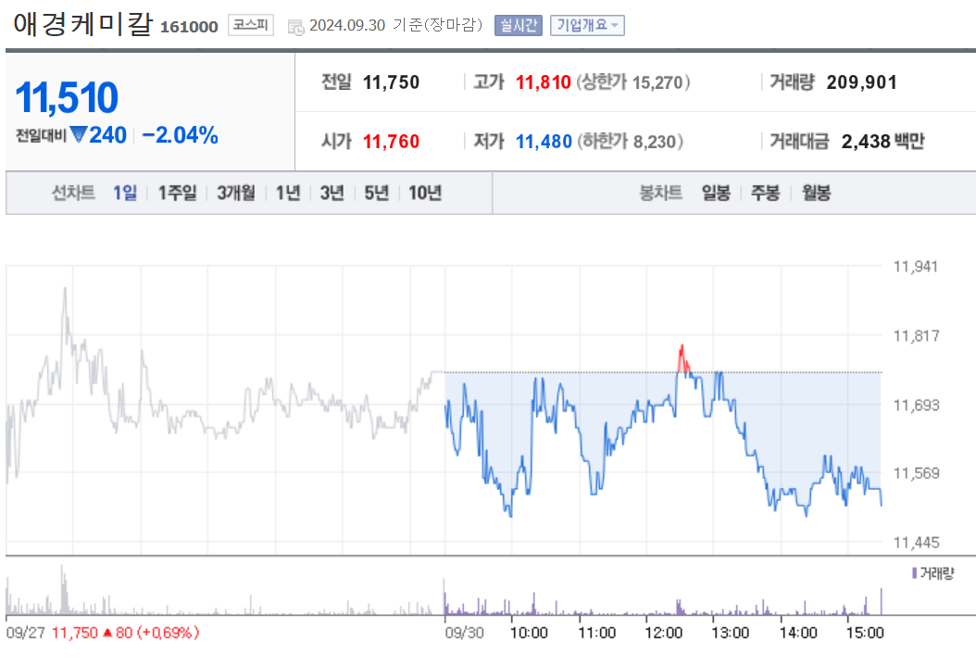Click the stock name 애경케미칼

click(82, 24)
